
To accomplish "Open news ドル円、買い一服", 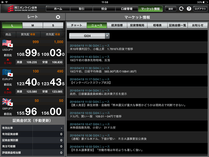I will tap(137, 115).
